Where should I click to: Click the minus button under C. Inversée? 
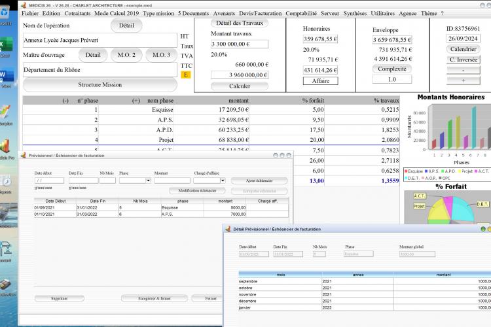[x=463, y=70]
